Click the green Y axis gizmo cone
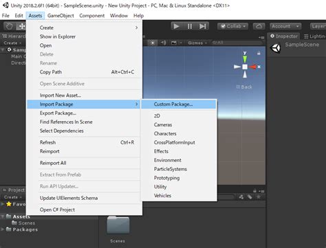Image resolution: width=326 pixels, height=248 pixels. (245, 59)
